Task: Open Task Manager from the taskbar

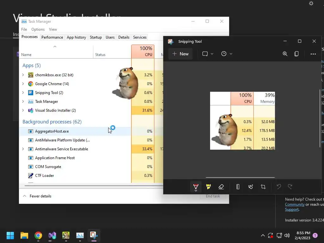Action: [x=80, y=235]
